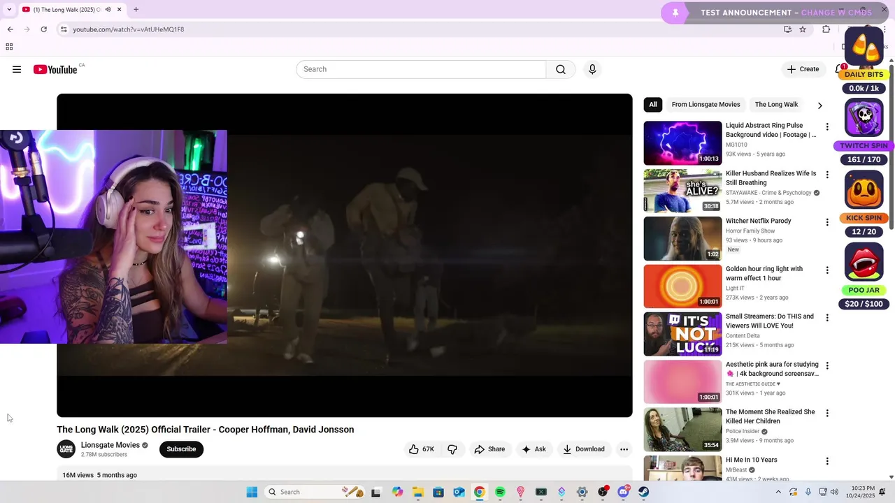Open File Explorer from the taskbar
The height and width of the screenshot is (503, 895).
[x=418, y=492]
